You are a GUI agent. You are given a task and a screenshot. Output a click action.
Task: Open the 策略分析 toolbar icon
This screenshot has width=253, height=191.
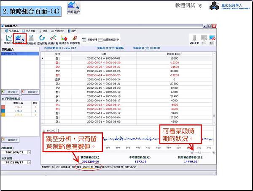9,40
